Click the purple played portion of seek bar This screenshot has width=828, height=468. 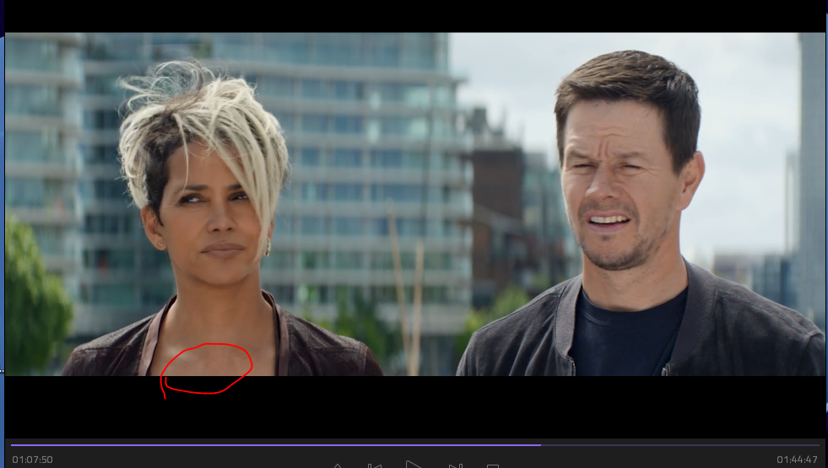270,444
